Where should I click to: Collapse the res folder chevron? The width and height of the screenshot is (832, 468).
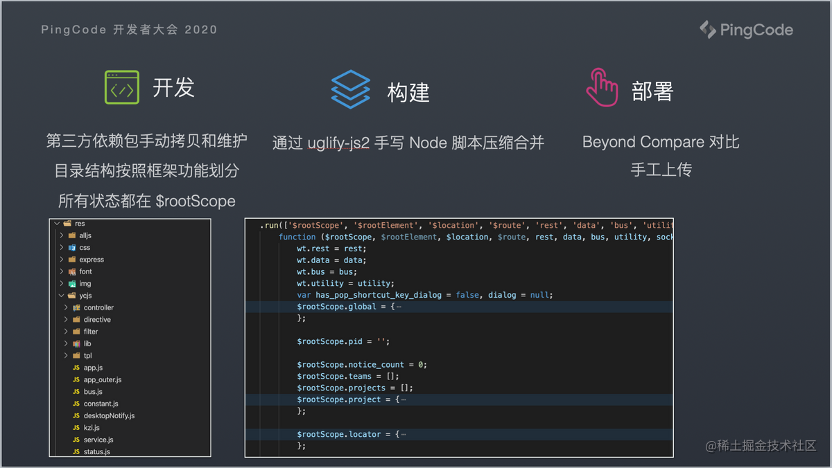coord(58,224)
